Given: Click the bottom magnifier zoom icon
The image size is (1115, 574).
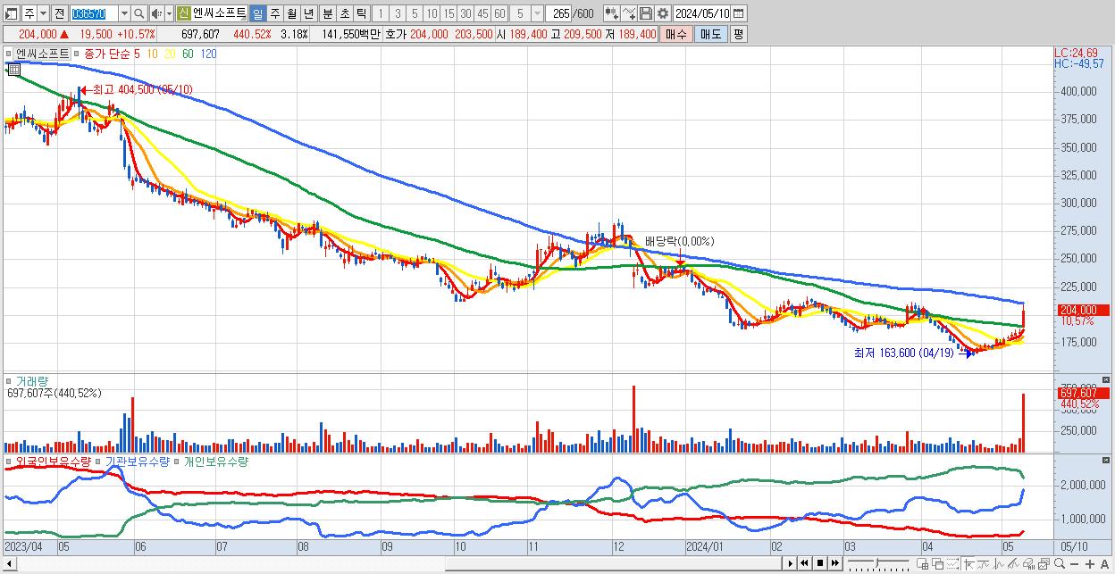Looking at the screenshot, I should pos(1059,564).
